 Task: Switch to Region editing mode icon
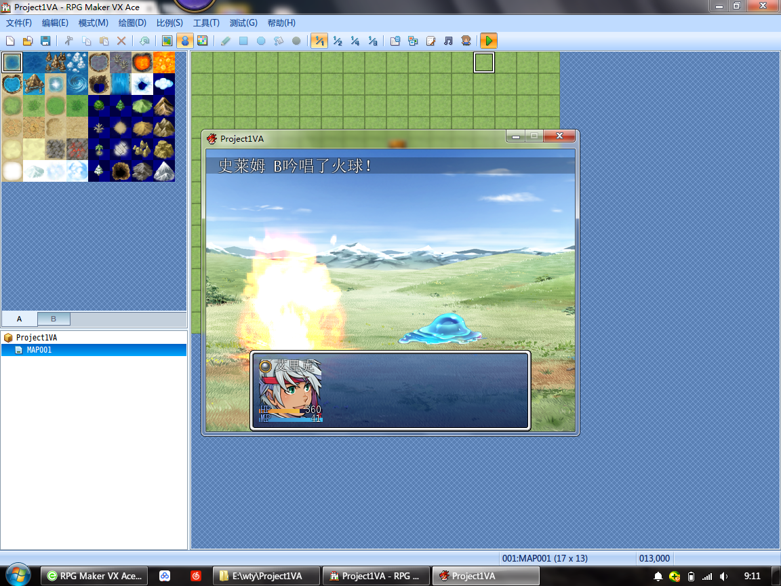click(202, 41)
